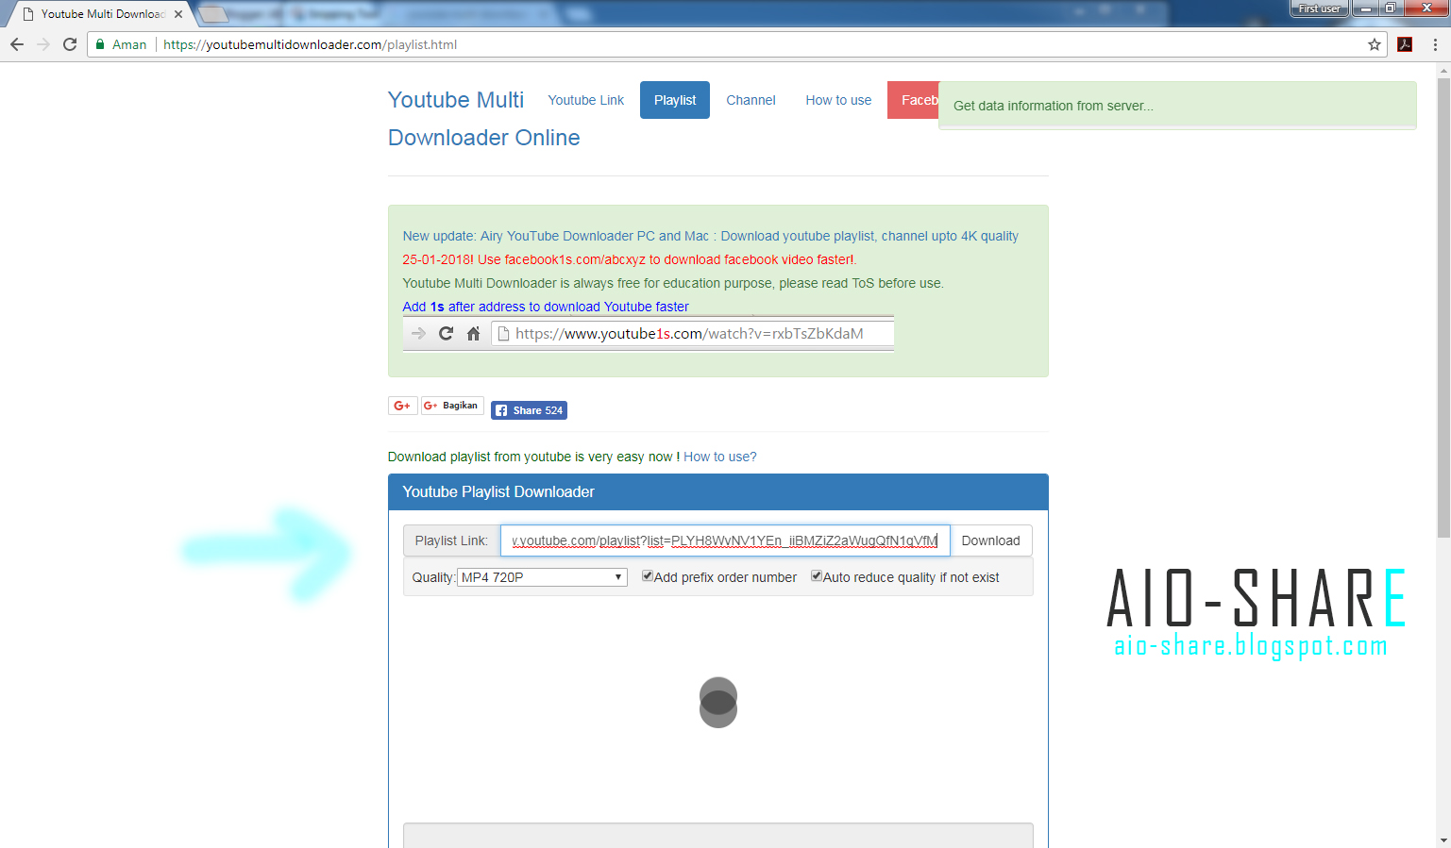Screen dimensions: 1451x848
Task: Click the G+ Bagikan button
Action: tap(451, 405)
